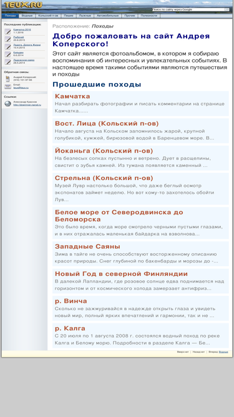Image resolution: width=234 pixels, height=417 pixels.
Task: Open the search dropdown arrow in the header
Action: coord(227,9)
